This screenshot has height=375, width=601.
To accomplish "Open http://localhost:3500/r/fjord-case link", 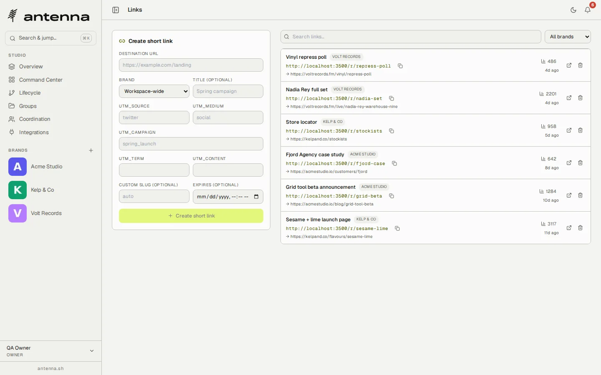I will [336, 164].
